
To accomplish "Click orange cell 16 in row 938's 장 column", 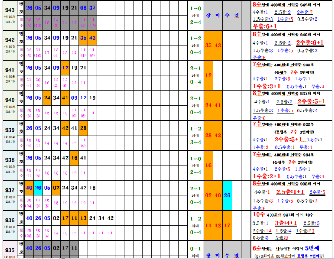I will click(x=208, y=165).
